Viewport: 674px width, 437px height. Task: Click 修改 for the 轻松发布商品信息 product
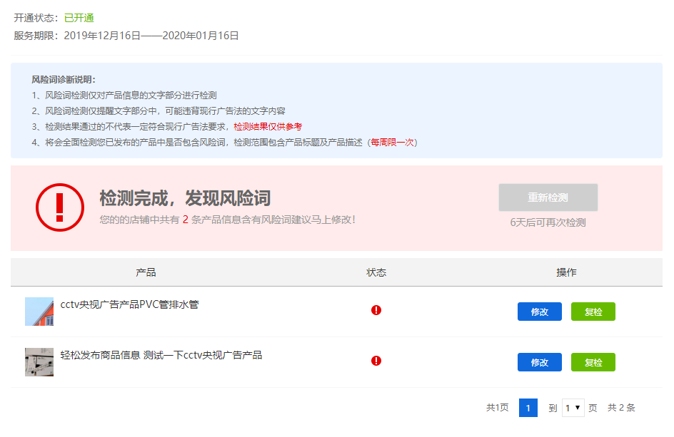click(x=539, y=362)
